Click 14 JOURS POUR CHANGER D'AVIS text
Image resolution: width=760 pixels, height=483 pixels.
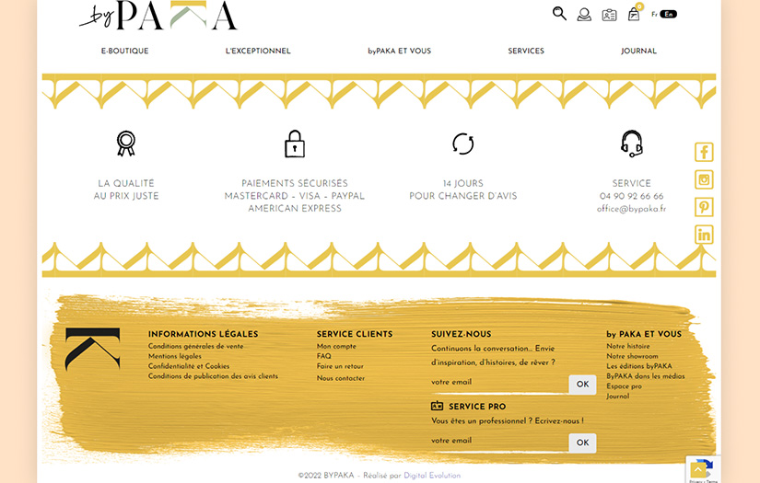462,190
